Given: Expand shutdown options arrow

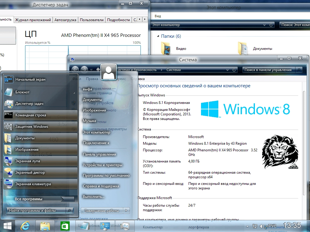Looking at the screenshot, I should pyautogui.click(x=126, y=211).
